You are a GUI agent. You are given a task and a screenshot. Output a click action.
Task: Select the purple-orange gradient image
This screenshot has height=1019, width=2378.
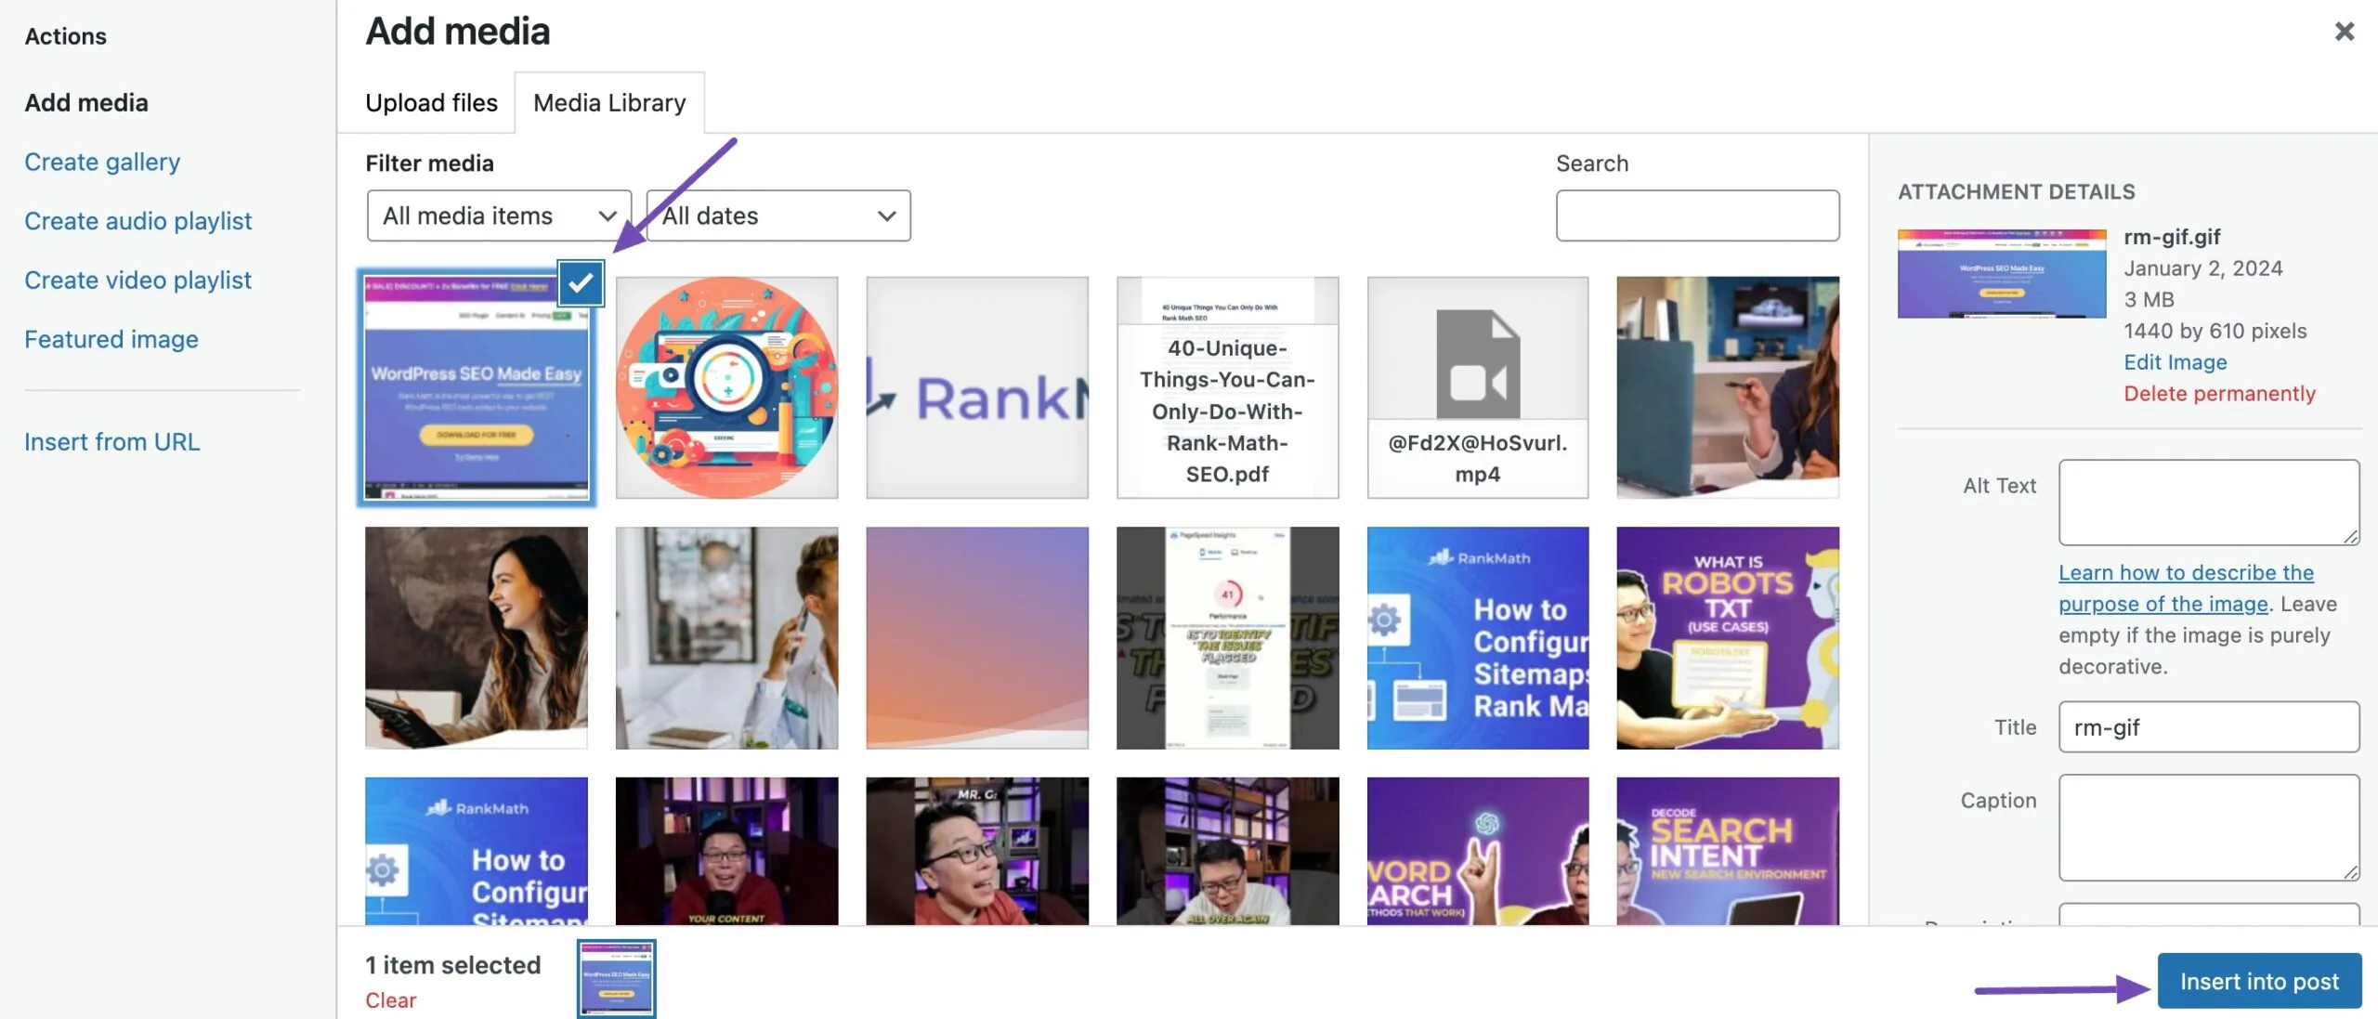(x=977, y=638)
